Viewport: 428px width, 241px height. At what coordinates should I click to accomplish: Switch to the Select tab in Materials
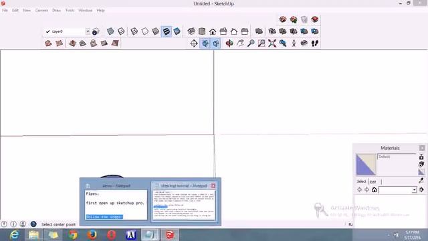coord(361,181)
